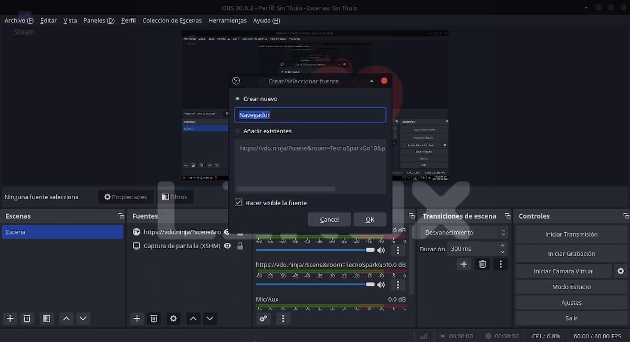Image resolution: width=630 pixels, height=342 pixels.
Task: Select the Captura de pantalla (XSHM) source row
Action: coord(189,245)
